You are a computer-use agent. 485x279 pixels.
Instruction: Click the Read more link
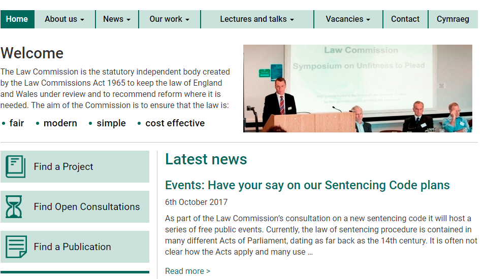[x=187, y=271]
